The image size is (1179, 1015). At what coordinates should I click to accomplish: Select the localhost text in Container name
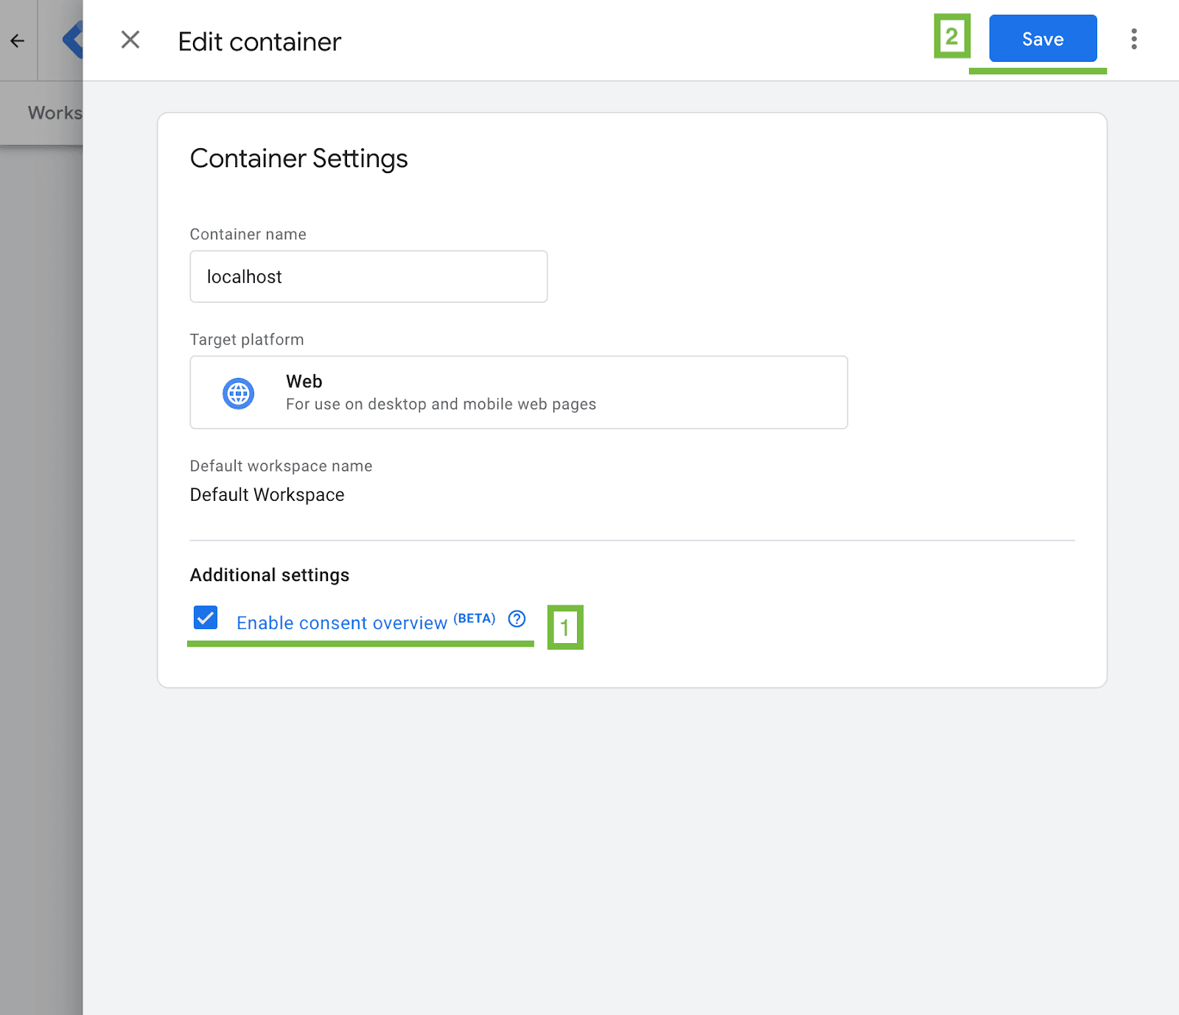(243, 276)
